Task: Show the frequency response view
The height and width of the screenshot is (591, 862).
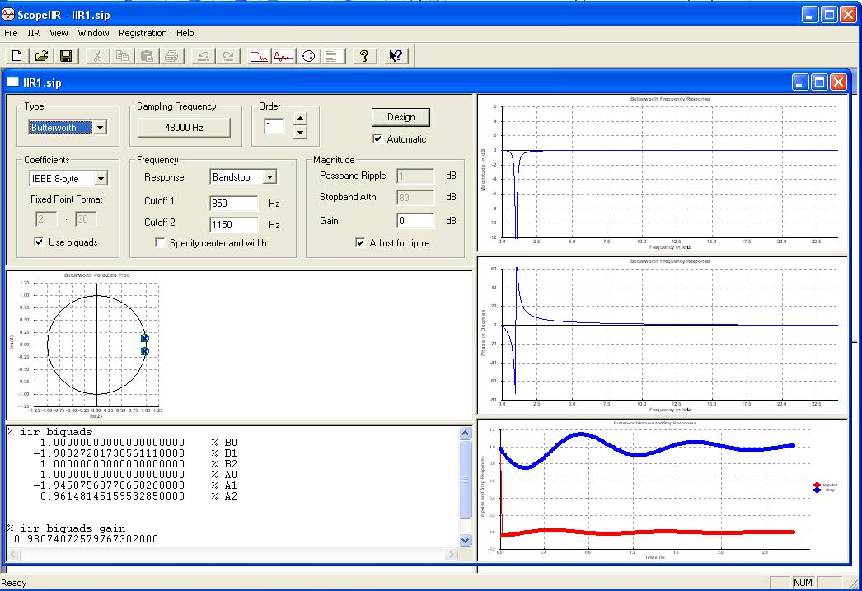Action: coord(259,55)
